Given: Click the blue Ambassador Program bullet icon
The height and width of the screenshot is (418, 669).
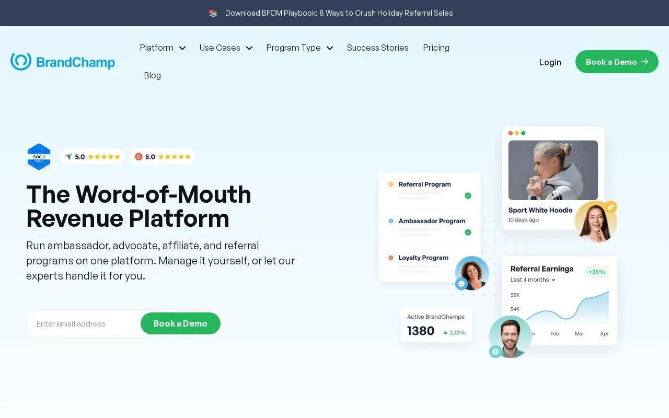Looking at the screenshot, I should [390, 221].
